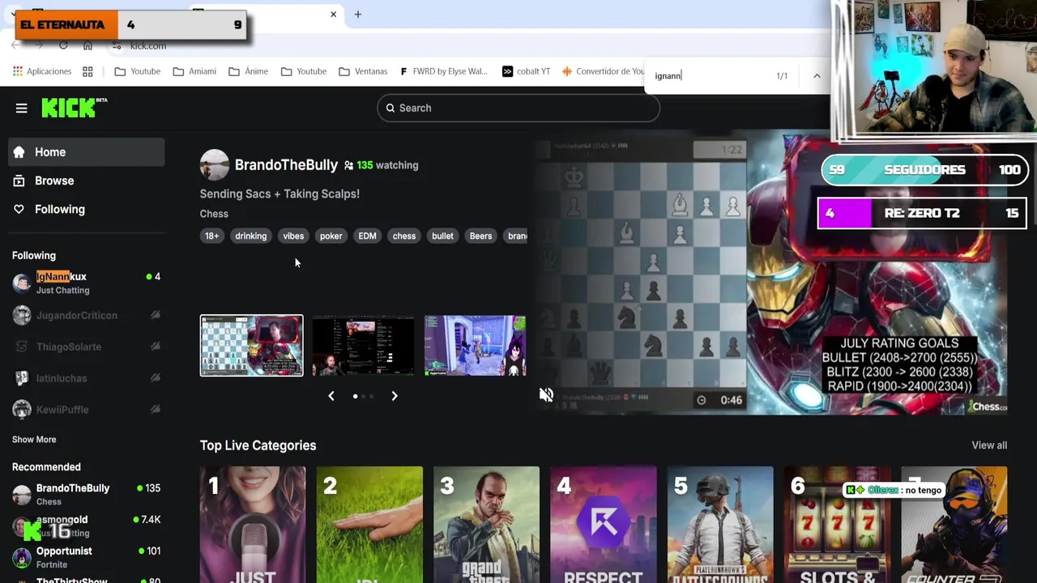The height and width of the screenshot is (583, 1037).
Task: Open a new browser tab
Action: pyautogui.click(x=357, y=15)
